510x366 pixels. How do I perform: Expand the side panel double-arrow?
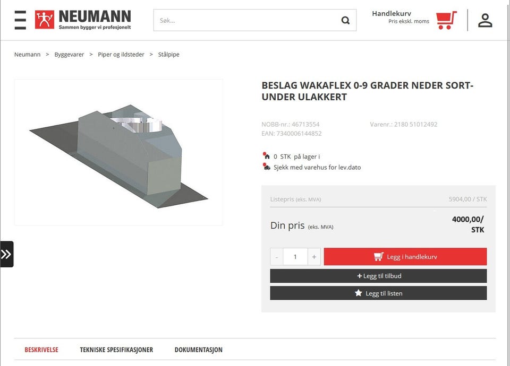[6, 254]
